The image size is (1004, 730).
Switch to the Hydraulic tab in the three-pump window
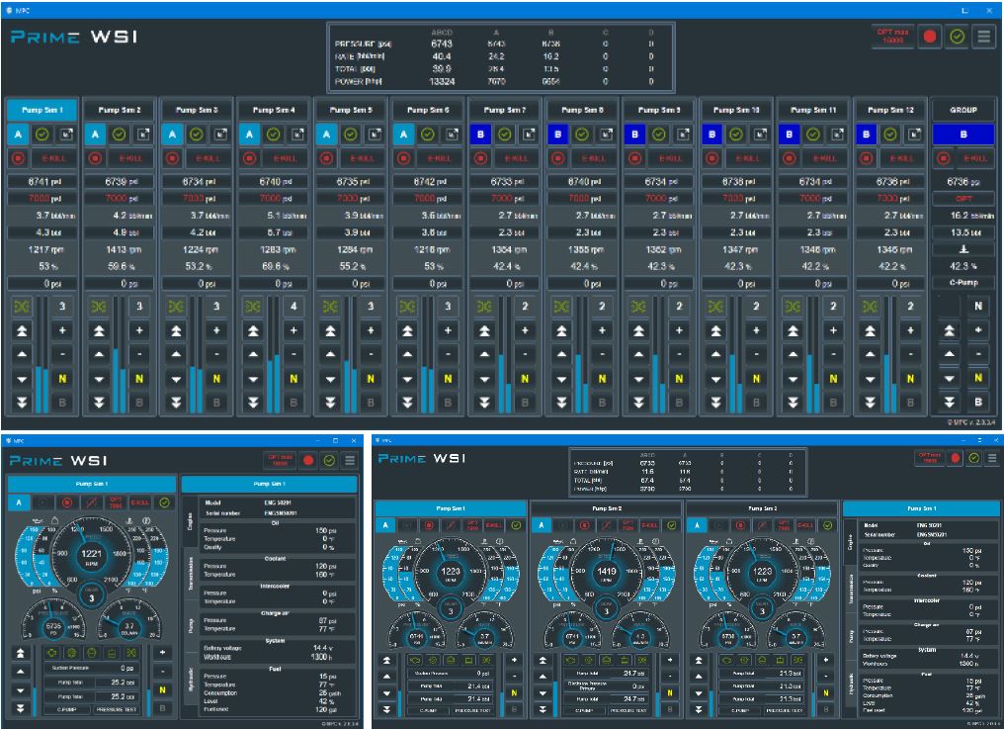[x=850, y=684]
